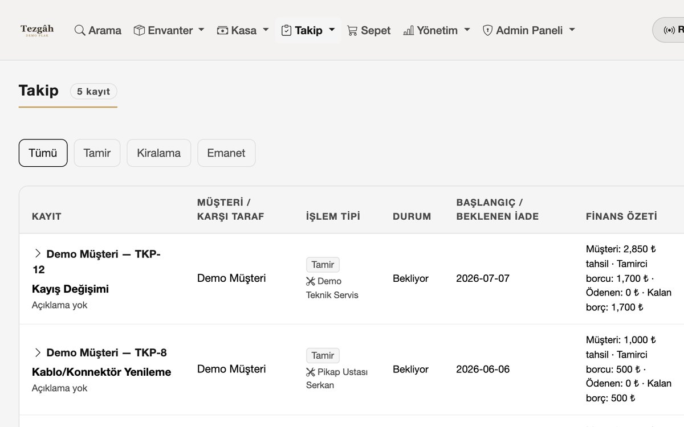Image resolution: width=684 pixels, height=427 pixels.
Task: Click the Admin Paneli shield icon
Action: point(487,30)
